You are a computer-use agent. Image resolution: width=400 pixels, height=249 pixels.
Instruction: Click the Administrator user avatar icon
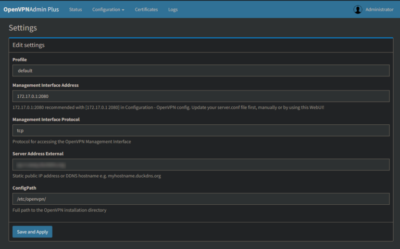point(357,9)
